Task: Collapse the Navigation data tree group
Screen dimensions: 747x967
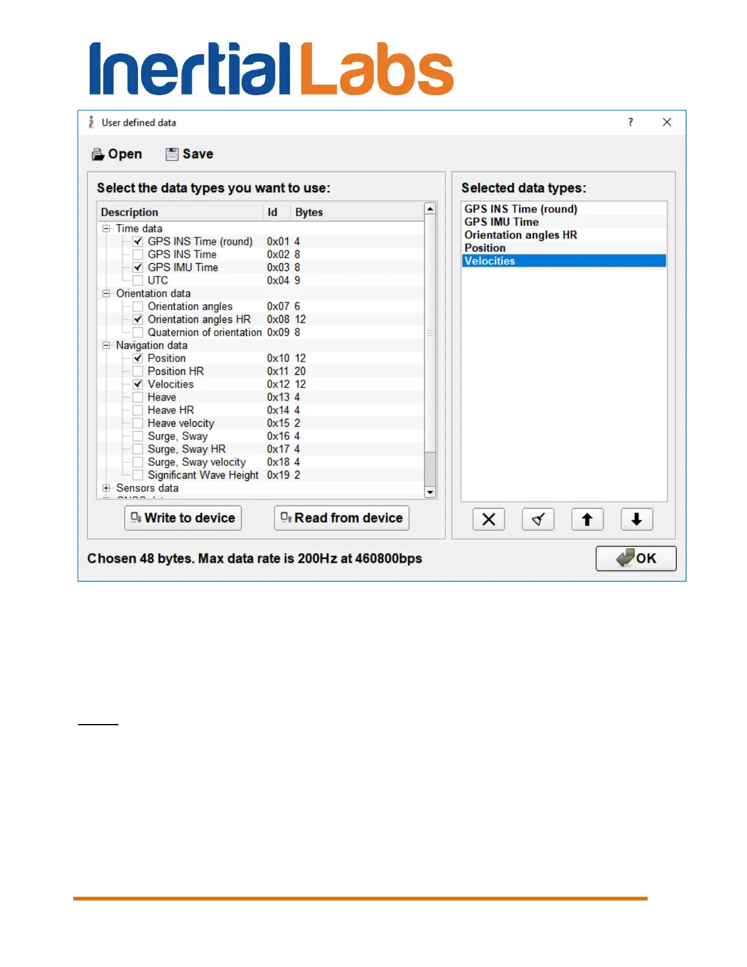Action: click(x=106, y=345)
